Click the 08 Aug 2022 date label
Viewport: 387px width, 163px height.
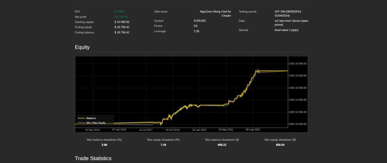(x=253, y=129)
